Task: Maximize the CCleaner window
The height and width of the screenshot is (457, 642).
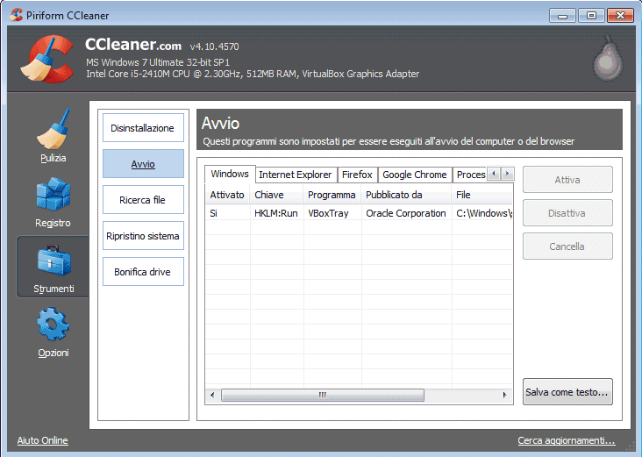Action: 591,16
